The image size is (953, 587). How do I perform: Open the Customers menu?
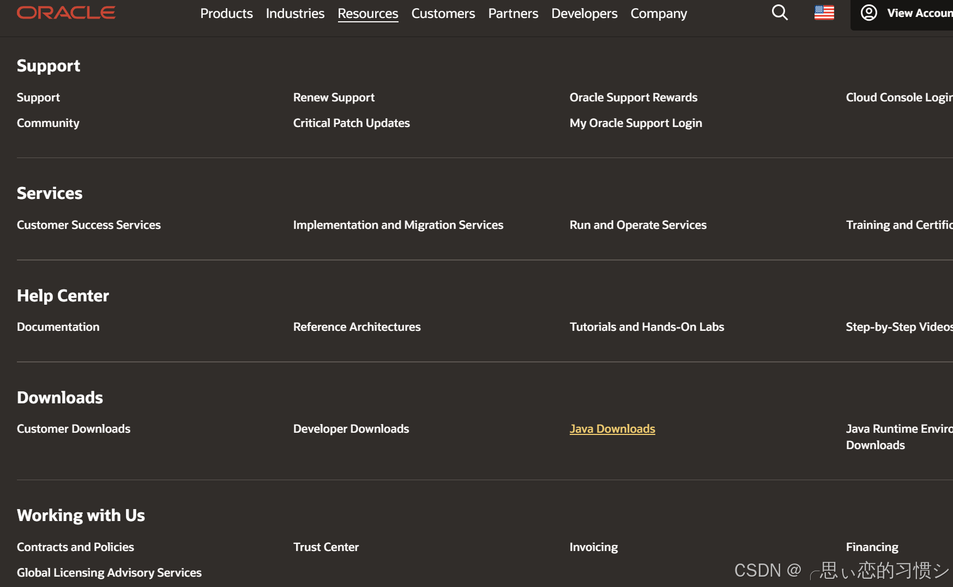[443, 13]
